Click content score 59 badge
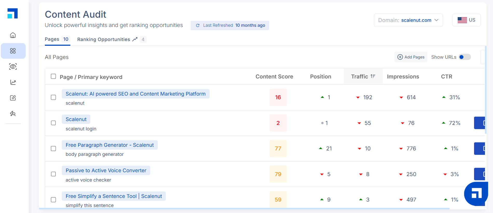493x213 pixels. click(278, 199)
